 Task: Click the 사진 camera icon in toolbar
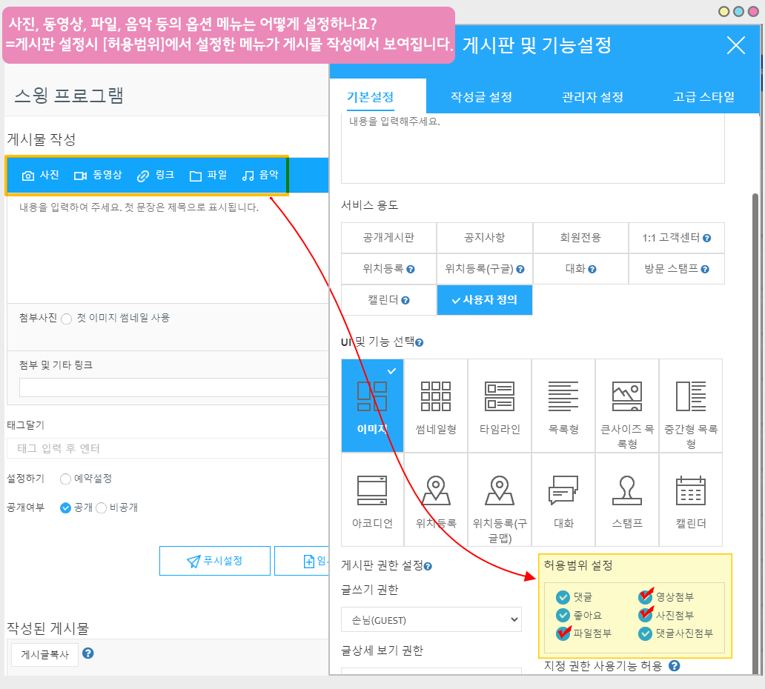click(28, 176)
